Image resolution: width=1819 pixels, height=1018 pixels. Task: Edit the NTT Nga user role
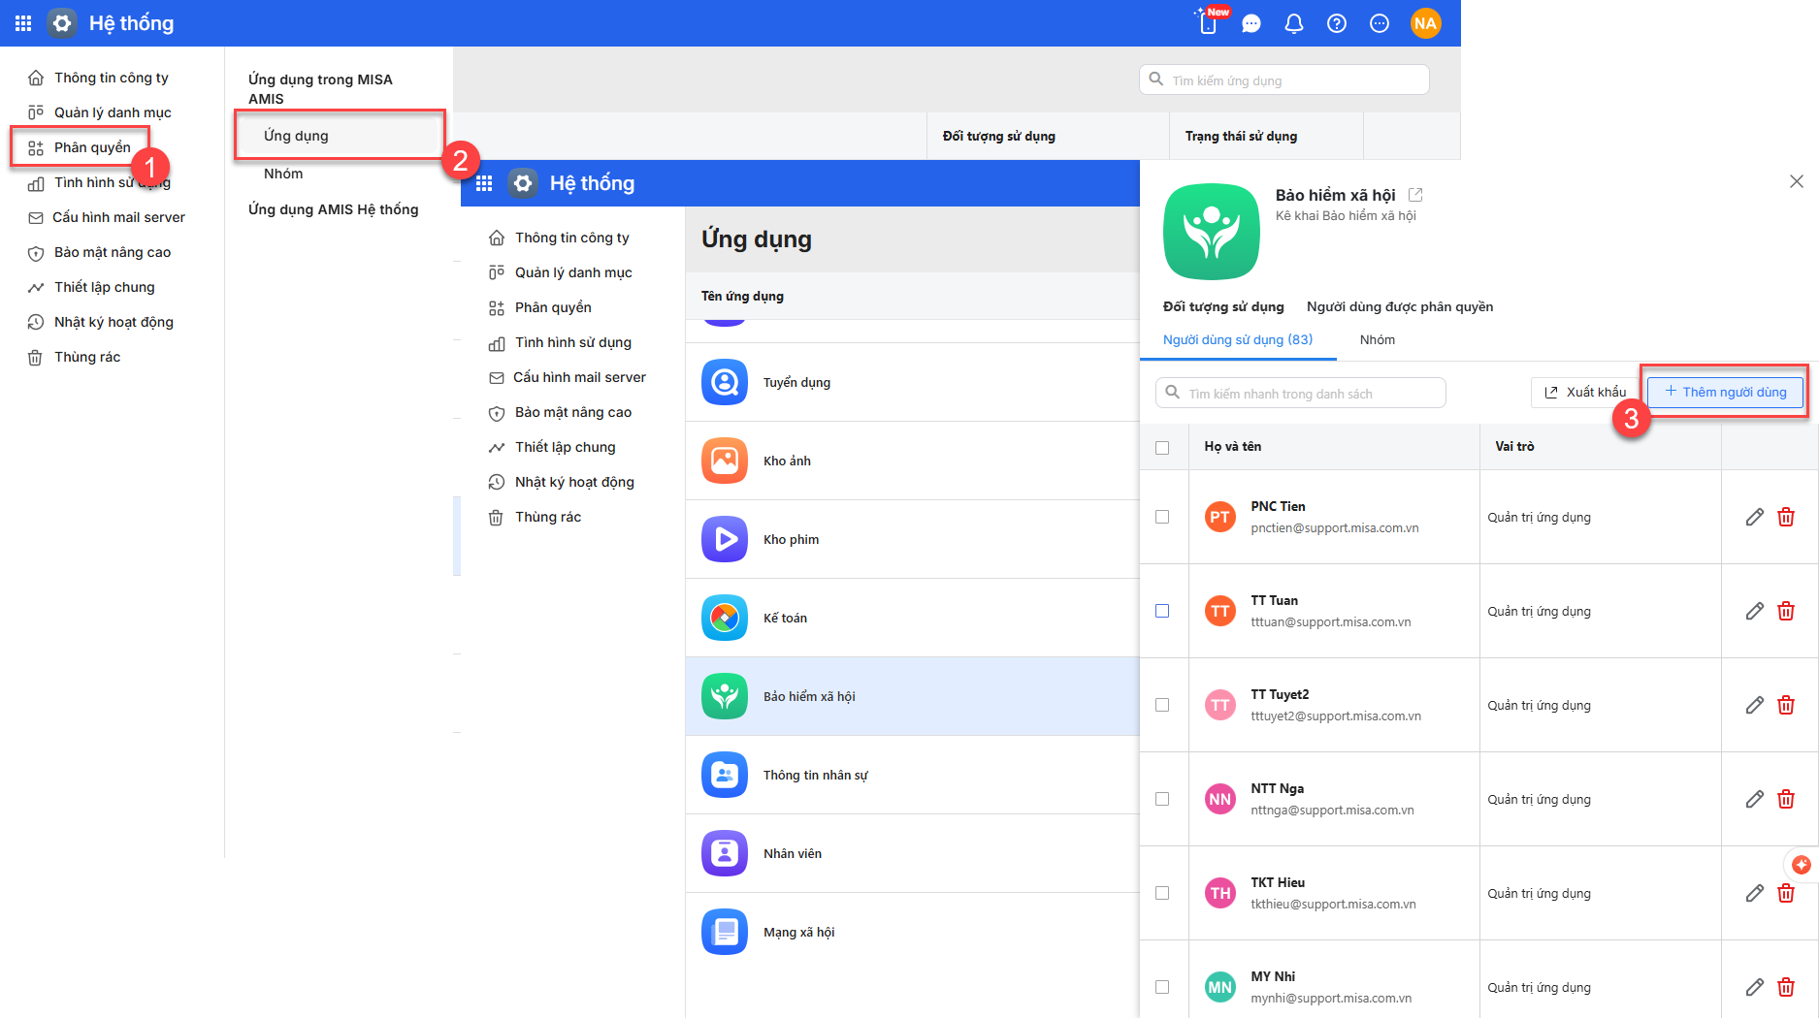1754,799
